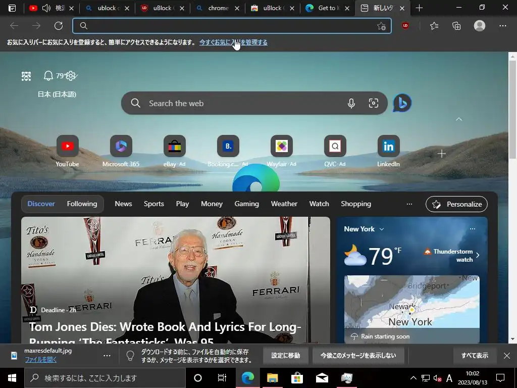
Task: Close the downloads bar X
Action: (507, 356)
